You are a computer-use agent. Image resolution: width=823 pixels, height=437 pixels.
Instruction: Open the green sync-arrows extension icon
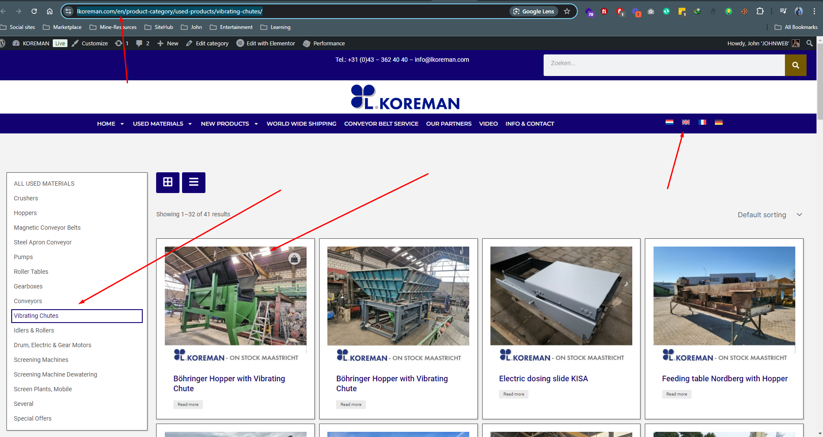(x=666, y=11)
